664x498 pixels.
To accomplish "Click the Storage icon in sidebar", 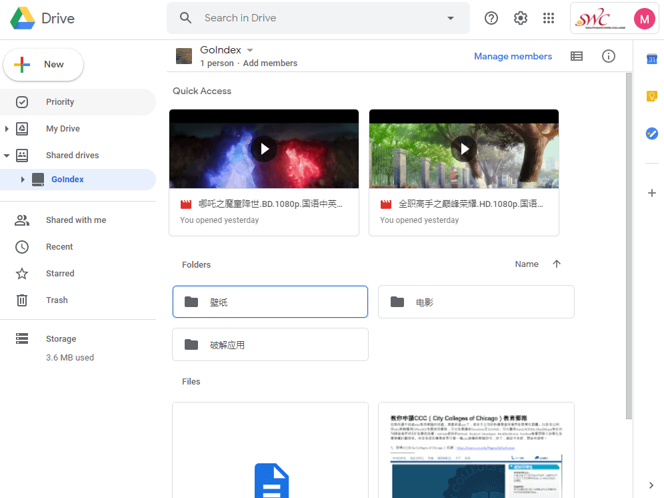I will 22,338.
